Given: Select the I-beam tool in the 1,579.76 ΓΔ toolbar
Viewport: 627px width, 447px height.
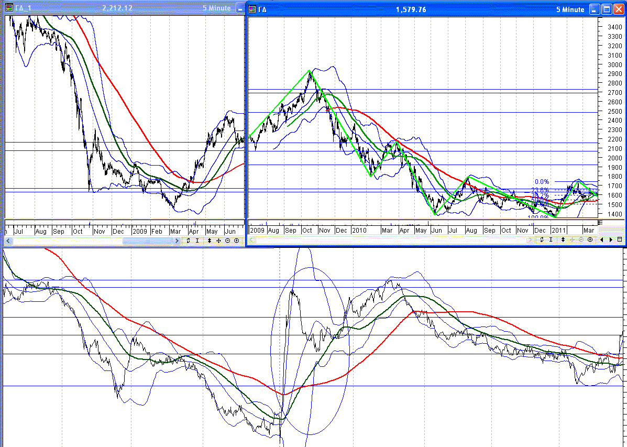Looking at the screenshot, I should tap(551, 239).
